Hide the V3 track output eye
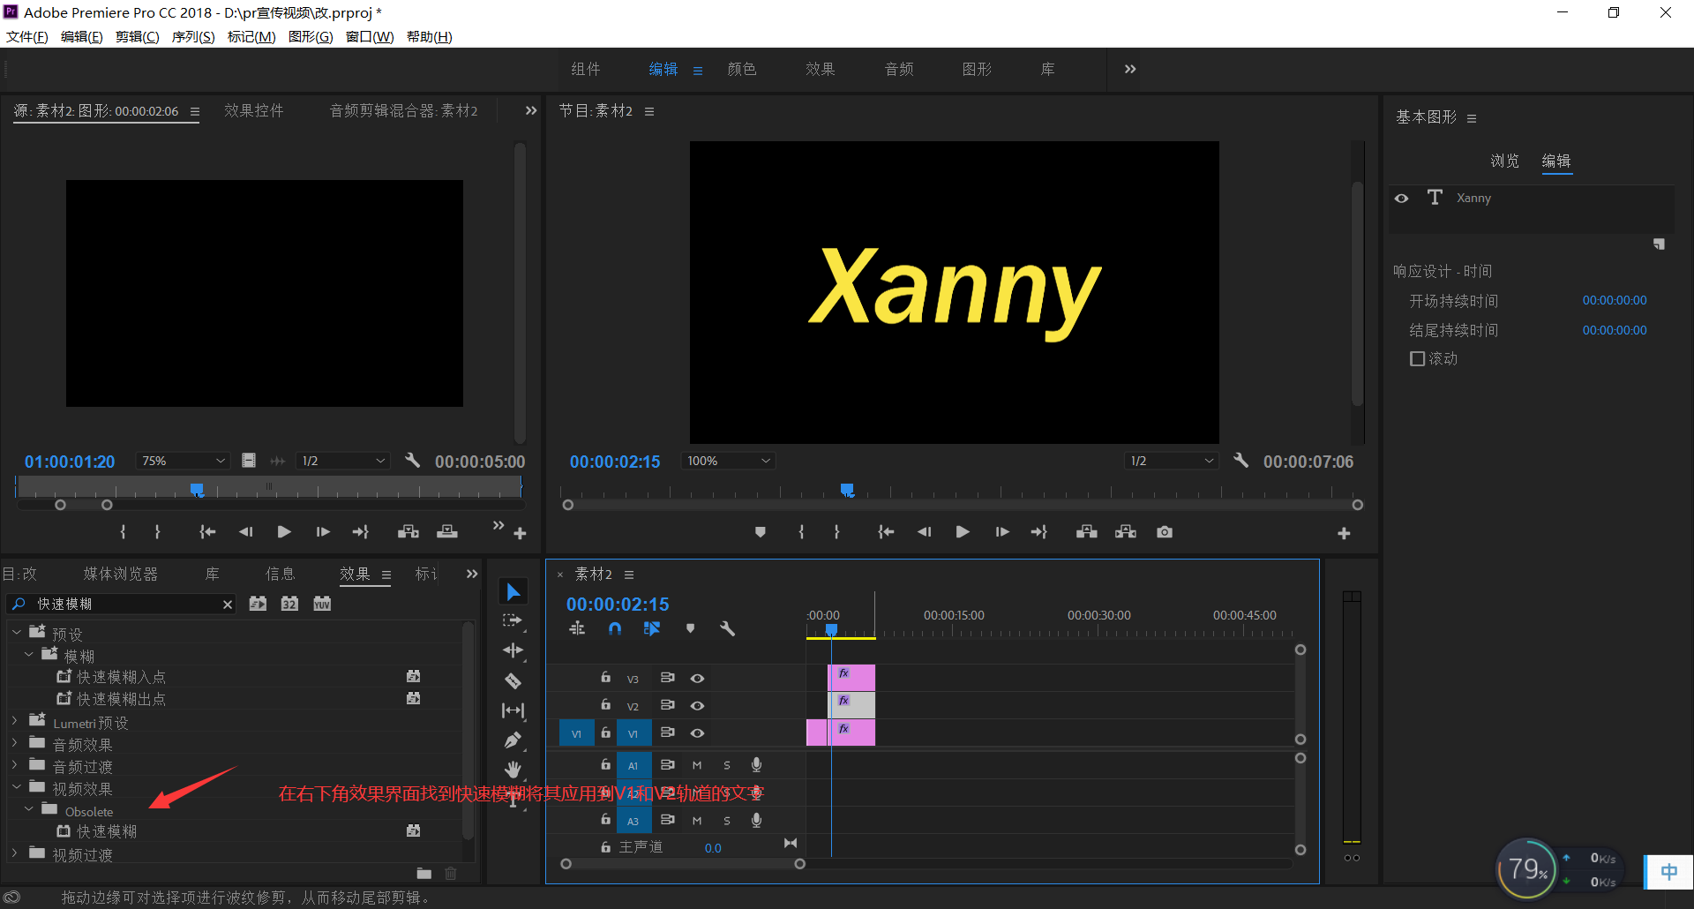1694x909 pixels. [697, 678]
